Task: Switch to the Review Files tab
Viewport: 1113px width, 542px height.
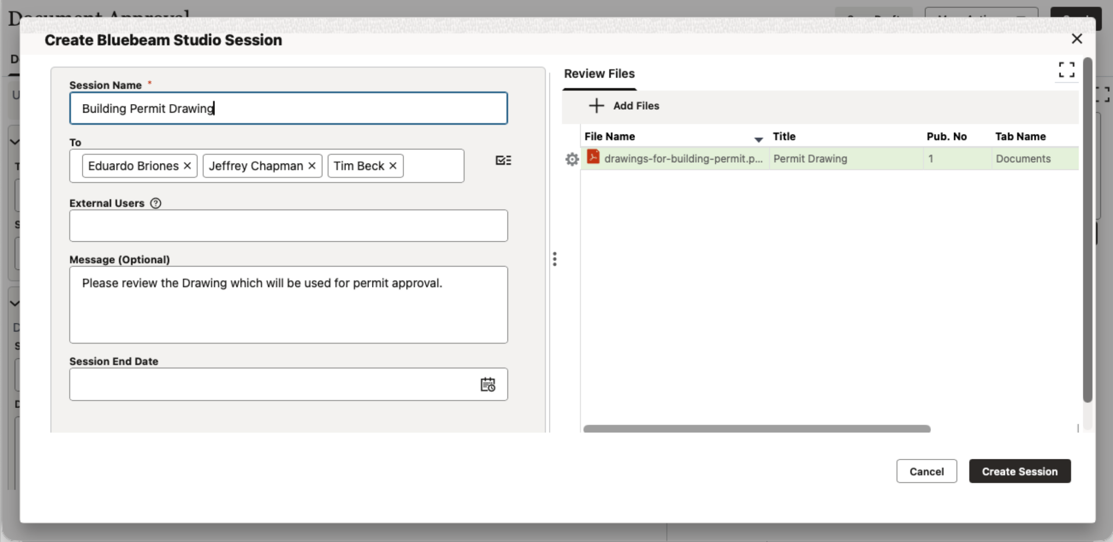Action: point(599,74)
